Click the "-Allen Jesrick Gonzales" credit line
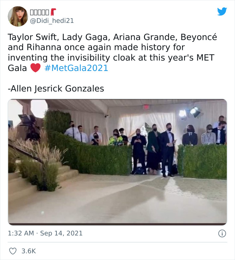Screen dimensions: 235x260 click(x=56, y=89)
